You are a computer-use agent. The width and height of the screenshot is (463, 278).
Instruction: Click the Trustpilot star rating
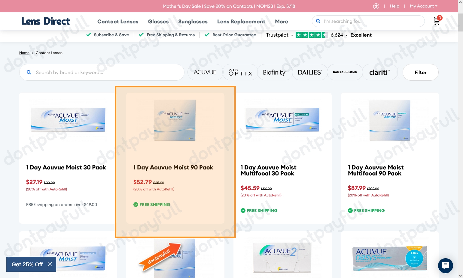point(312,35)
